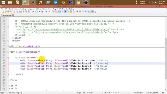Toggle the Show All Characters pilcrow button

62,11
